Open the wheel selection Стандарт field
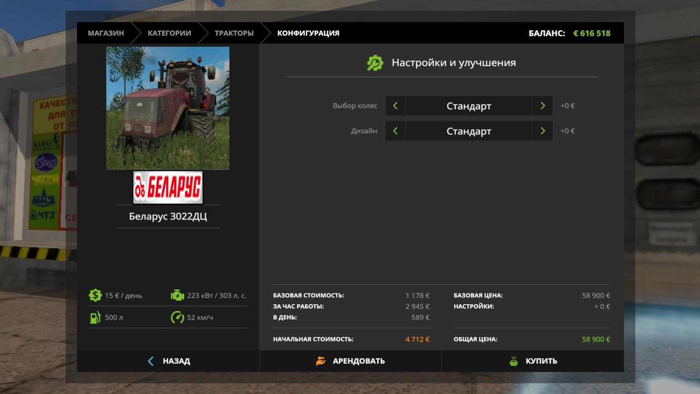The image size is (700, 394). click(x=469, y=106)
